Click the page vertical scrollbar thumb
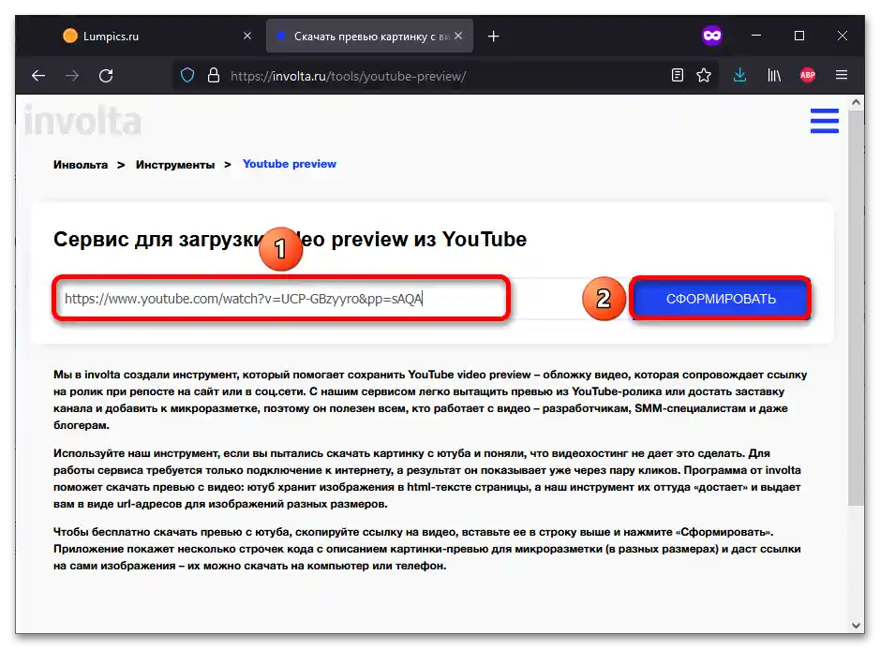Screen dimensions: 880x649 (x=856, y=308)
